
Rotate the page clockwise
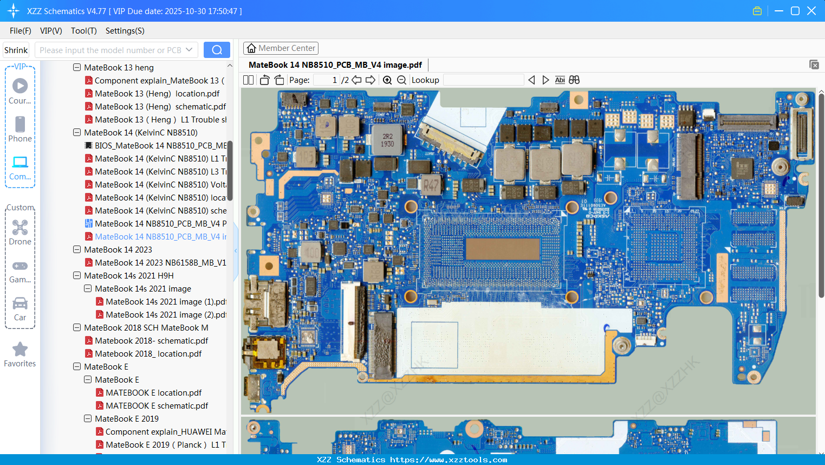(279, 80)
